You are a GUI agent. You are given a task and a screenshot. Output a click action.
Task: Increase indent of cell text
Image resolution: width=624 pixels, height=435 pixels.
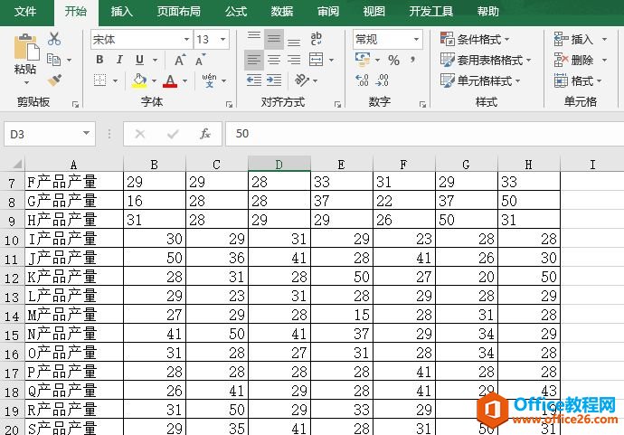pyautogui.click(x=274, y=80)
